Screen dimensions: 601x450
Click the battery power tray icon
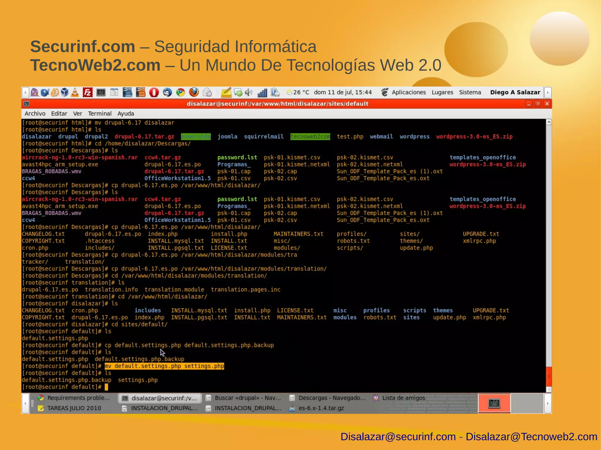[275, 92]
